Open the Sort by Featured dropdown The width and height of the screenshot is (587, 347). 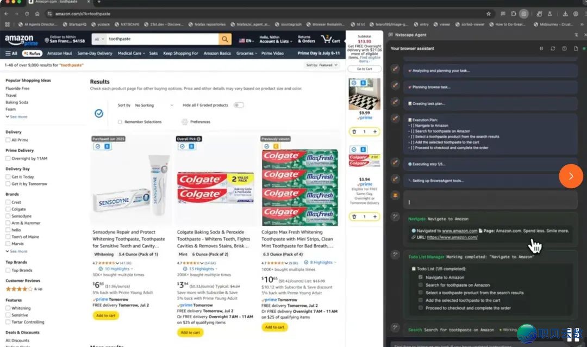point(322,65)
